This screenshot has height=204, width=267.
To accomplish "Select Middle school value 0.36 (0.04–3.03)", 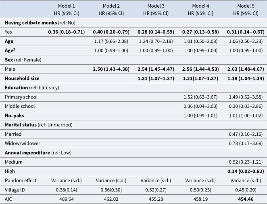I will click(200, 106).
